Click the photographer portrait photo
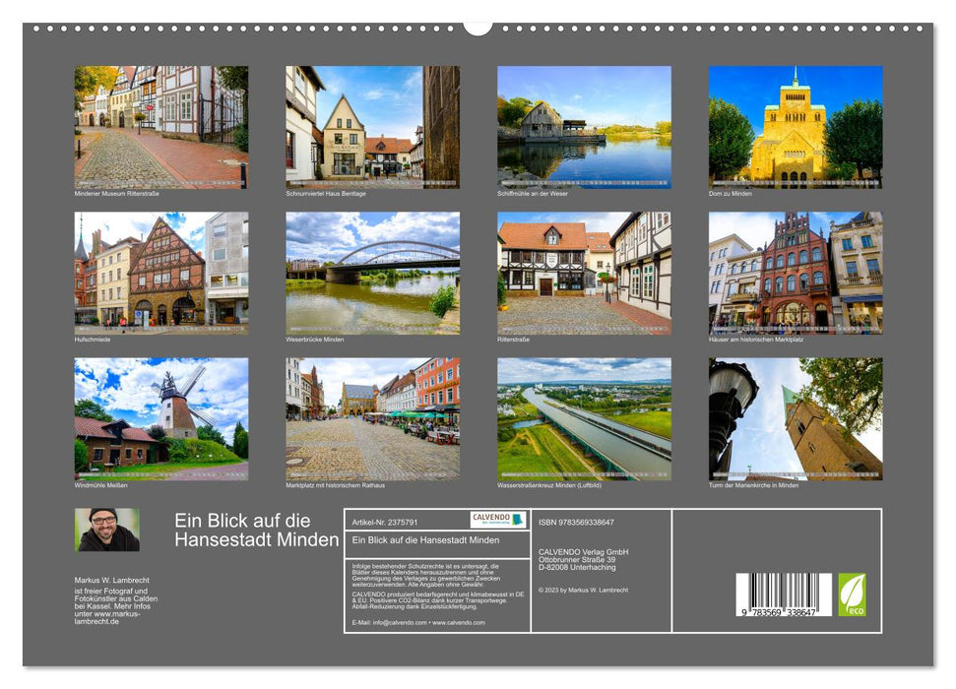This screenshot has height=689, width=956. (106, 530)
